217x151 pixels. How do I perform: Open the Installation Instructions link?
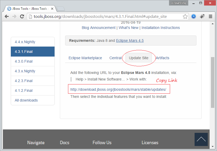coord(161,28)
